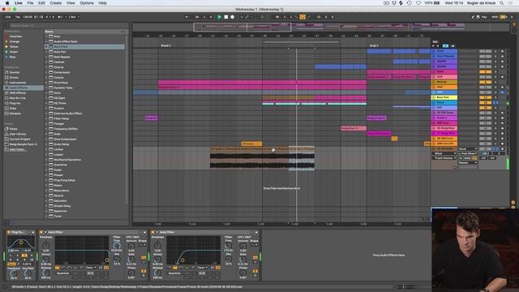Screen dimensions: 519x292
Task: Toggle the Ping Pong Delay device activator
Action: pyautogui.click(x=9, y=233)
